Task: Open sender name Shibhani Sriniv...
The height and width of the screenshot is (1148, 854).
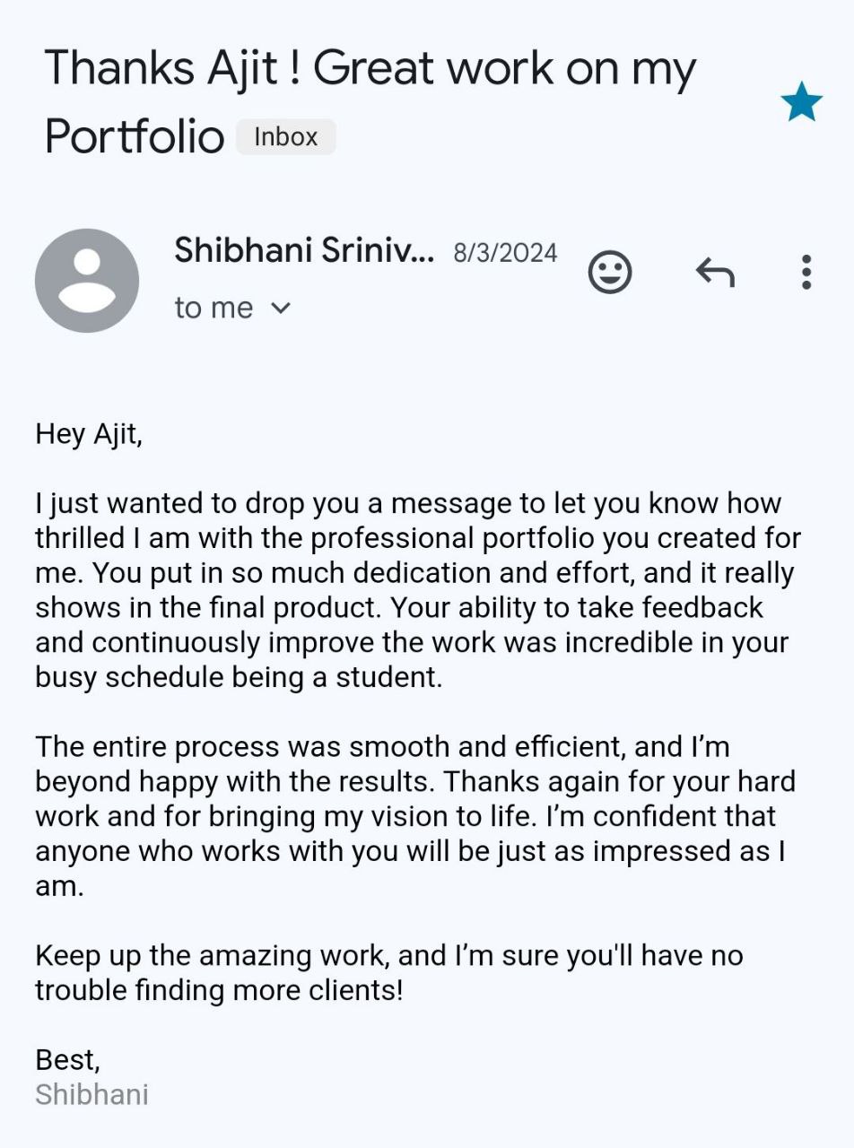Action: coord(304,250)
